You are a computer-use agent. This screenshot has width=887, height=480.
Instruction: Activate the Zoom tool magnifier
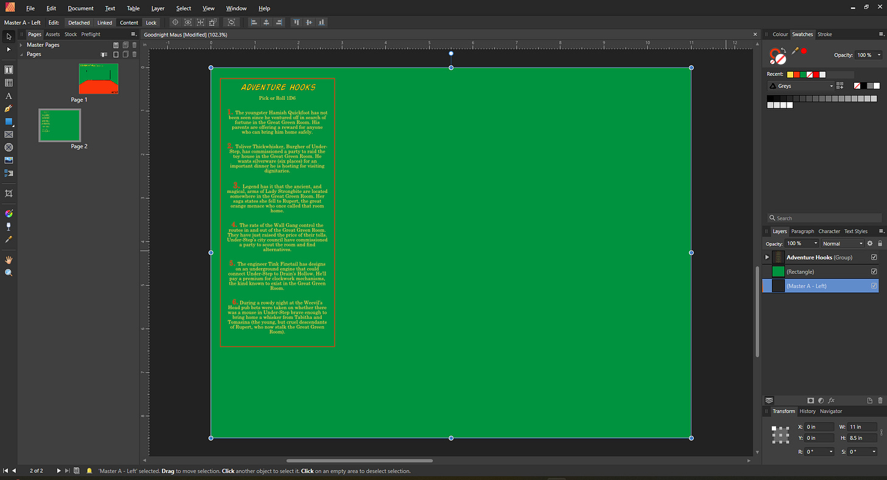coord(9,273)
